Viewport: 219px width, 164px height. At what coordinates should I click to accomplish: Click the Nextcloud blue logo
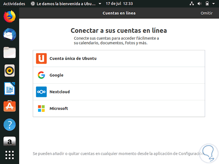coord(41,92)
